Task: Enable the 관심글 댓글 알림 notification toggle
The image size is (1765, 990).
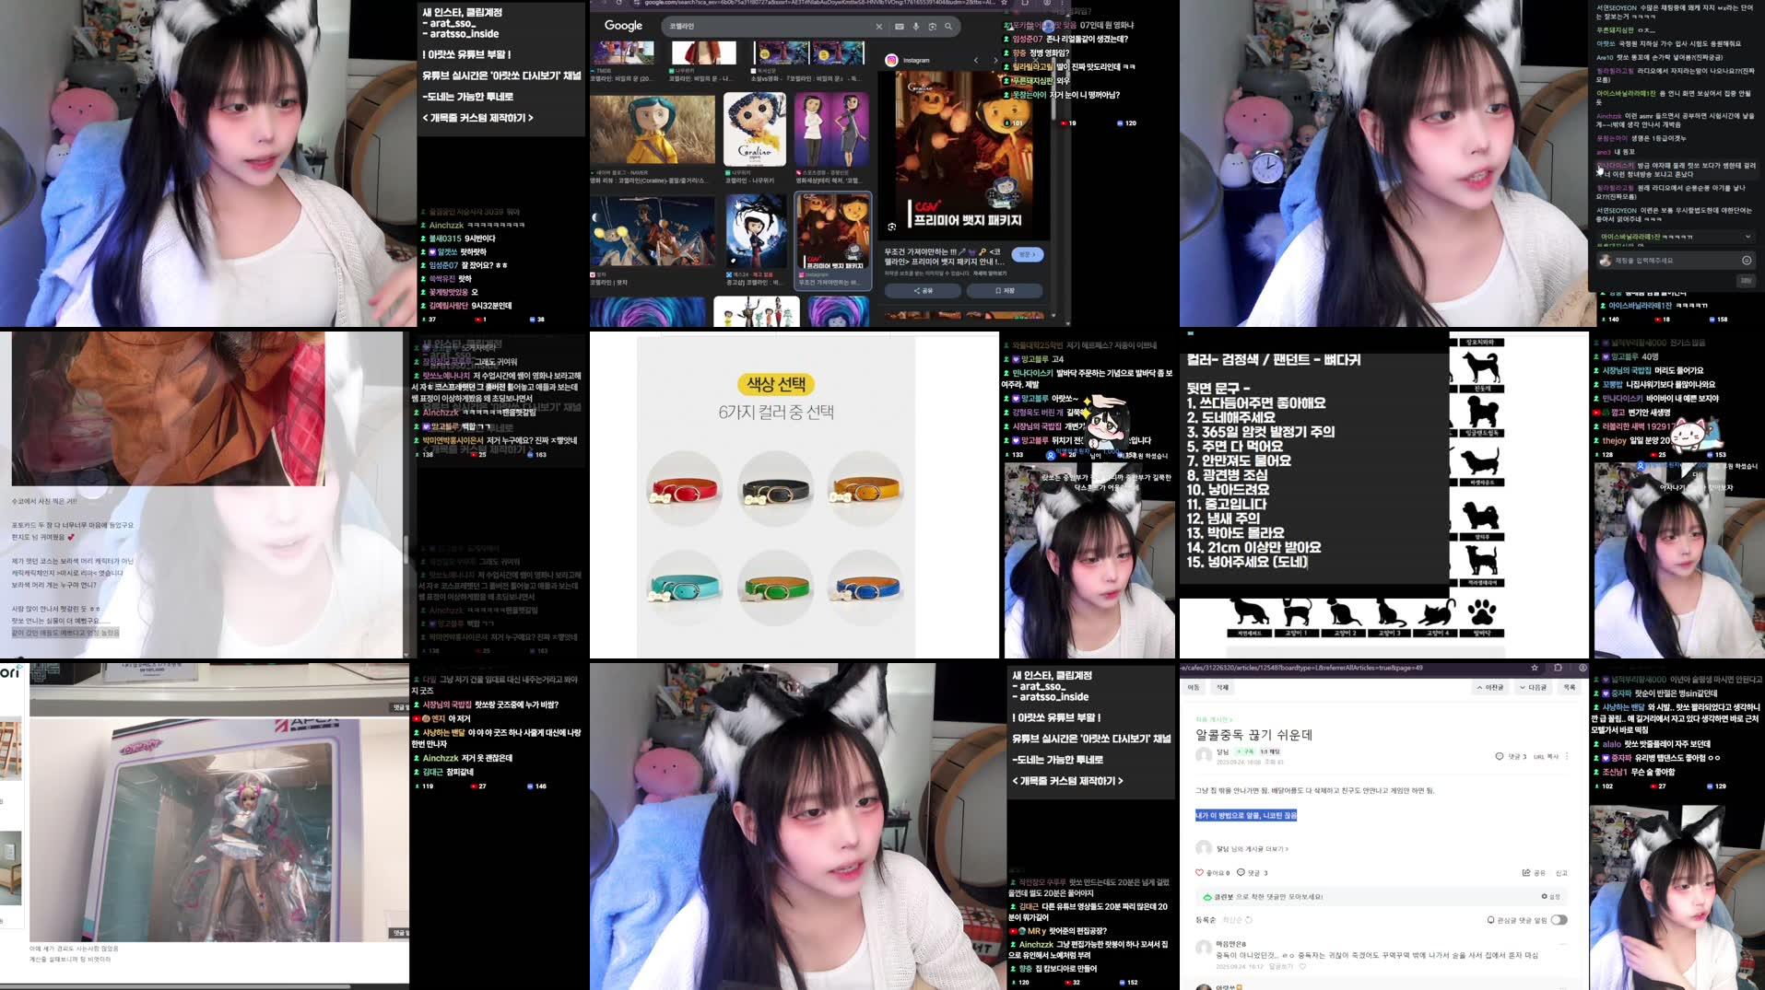Action: click(x=1559, y=918)
